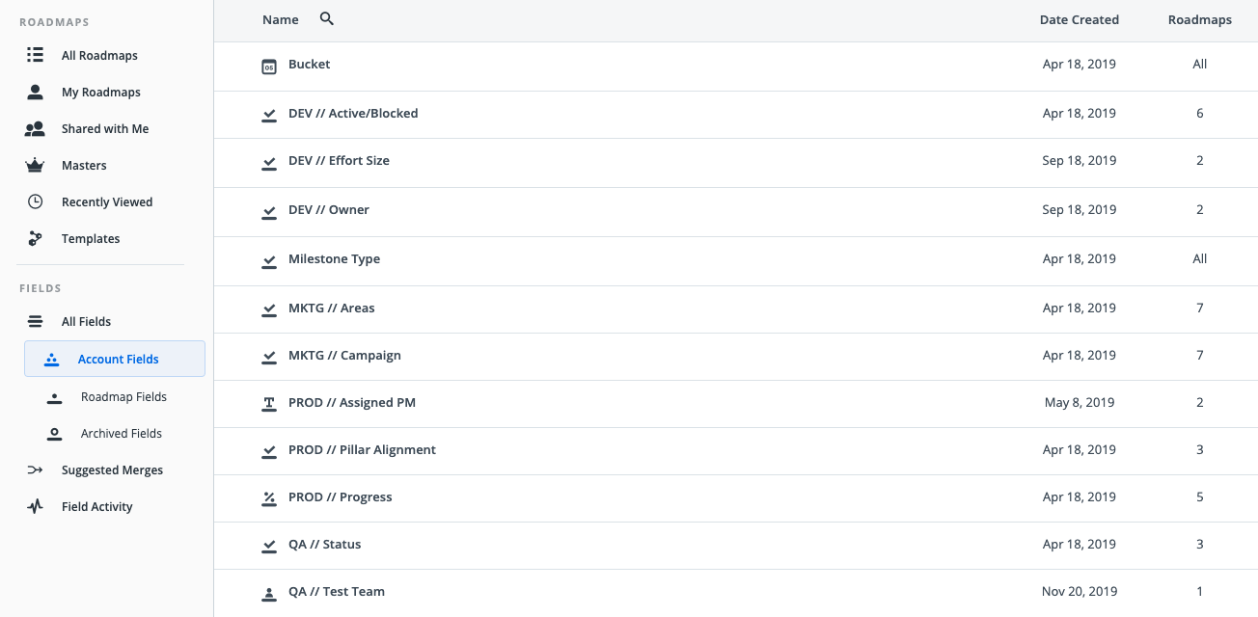Sort by the Name column header

(x=281, y=19)
